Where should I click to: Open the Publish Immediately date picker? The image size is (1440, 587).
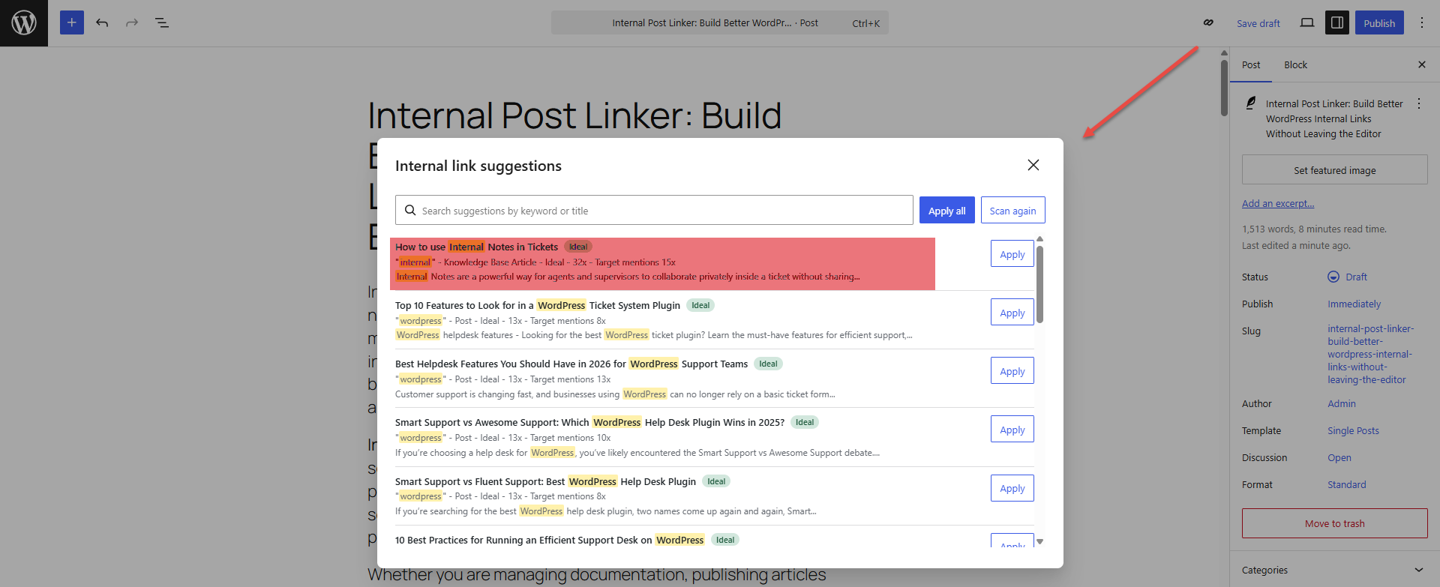click(x=1354, y=304)
